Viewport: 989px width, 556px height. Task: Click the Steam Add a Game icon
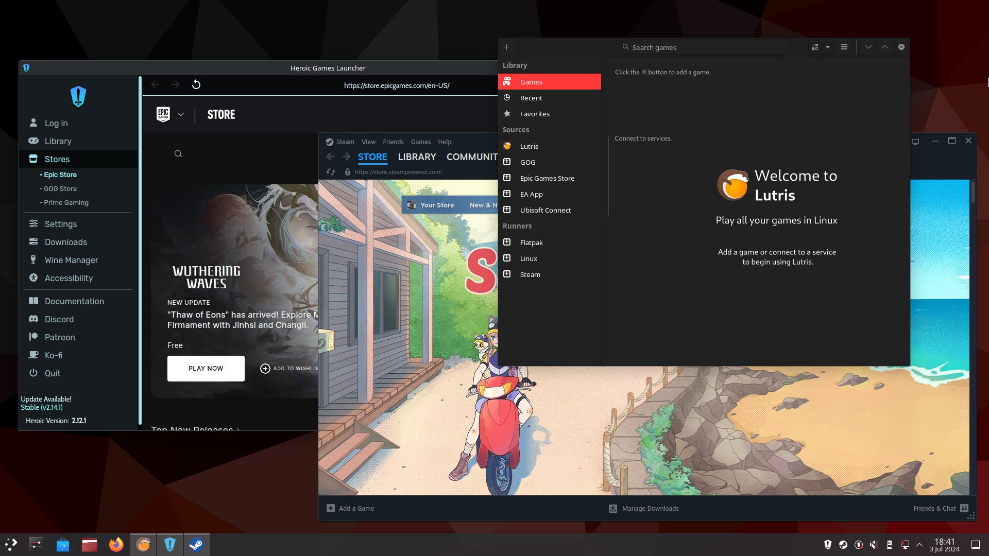pyautogui.click(x=331, y=508)
